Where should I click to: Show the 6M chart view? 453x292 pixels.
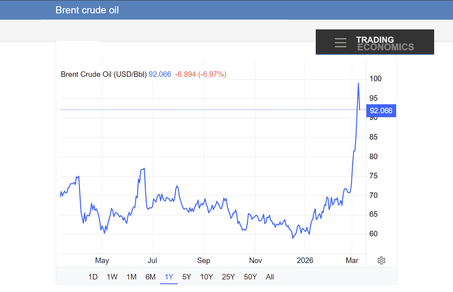[x=151, y=277]
